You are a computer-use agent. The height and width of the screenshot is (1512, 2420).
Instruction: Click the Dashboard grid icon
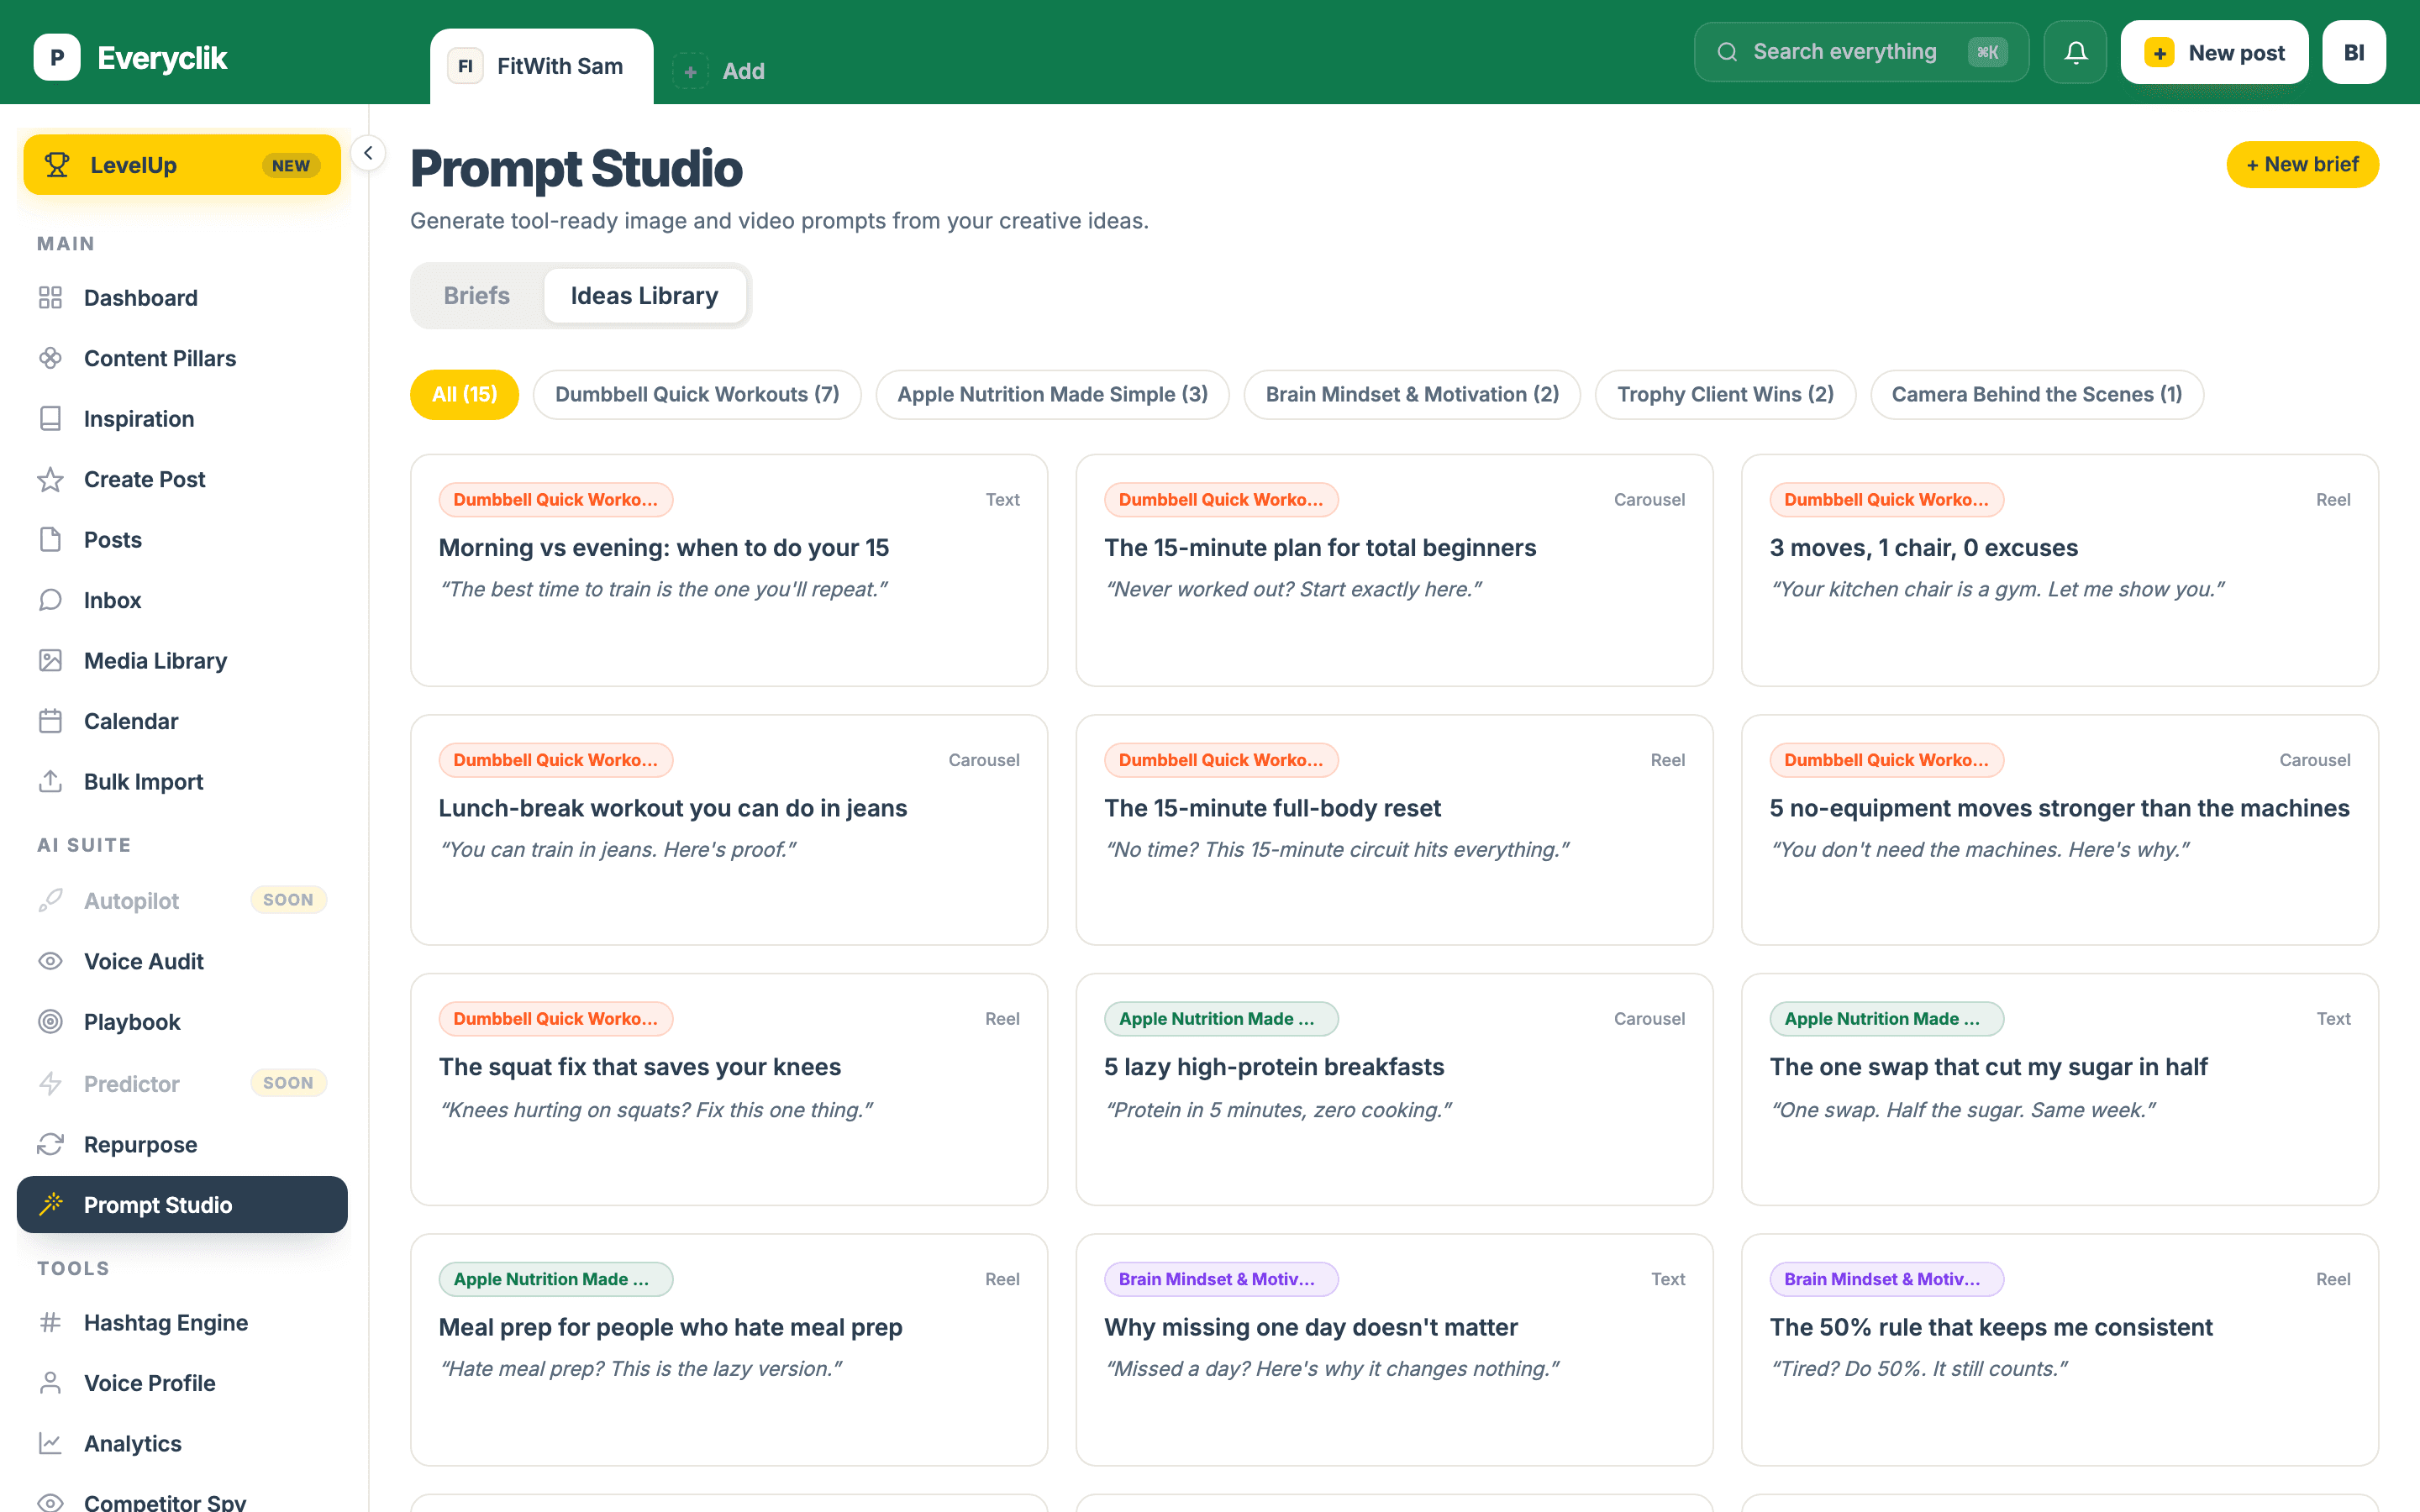tap(50, 298)
